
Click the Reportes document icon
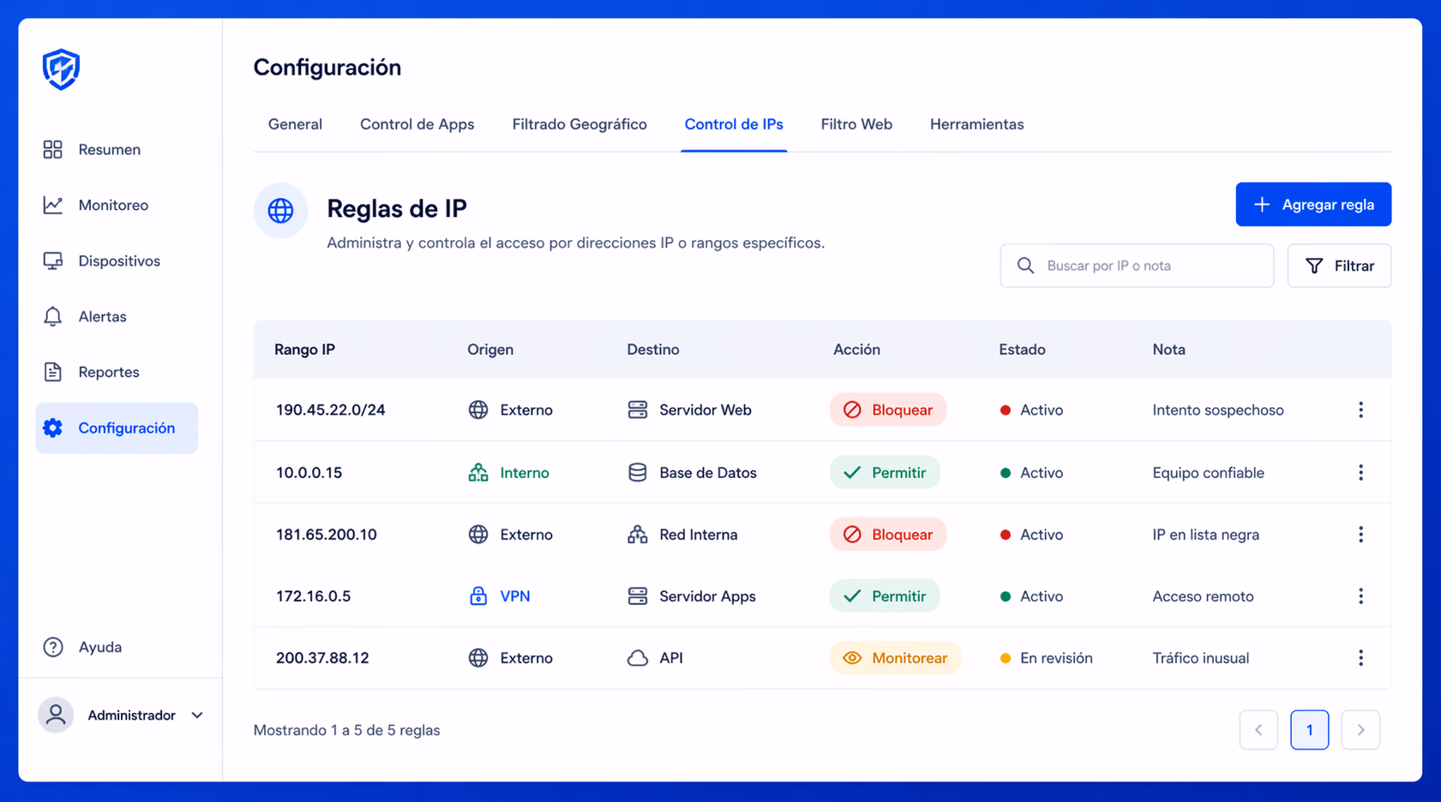coord(53,372)
